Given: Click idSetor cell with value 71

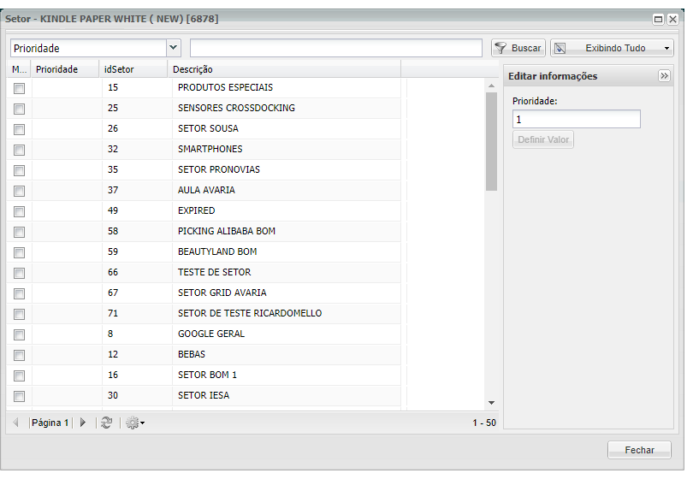Looking at the screenshot, I should [137, 313].
